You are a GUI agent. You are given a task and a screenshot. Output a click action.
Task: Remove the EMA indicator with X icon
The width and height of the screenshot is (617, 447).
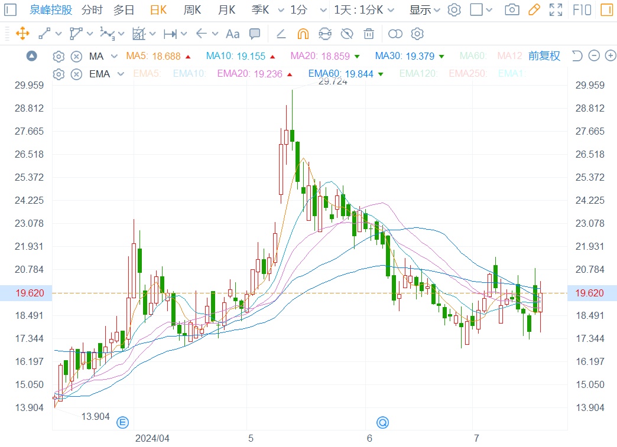76,74
